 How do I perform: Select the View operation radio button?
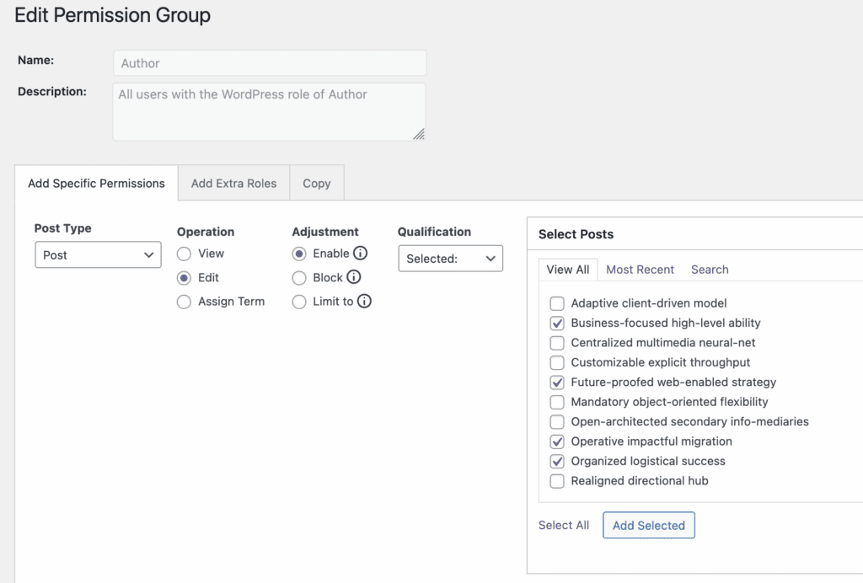(x=184, y=254)
